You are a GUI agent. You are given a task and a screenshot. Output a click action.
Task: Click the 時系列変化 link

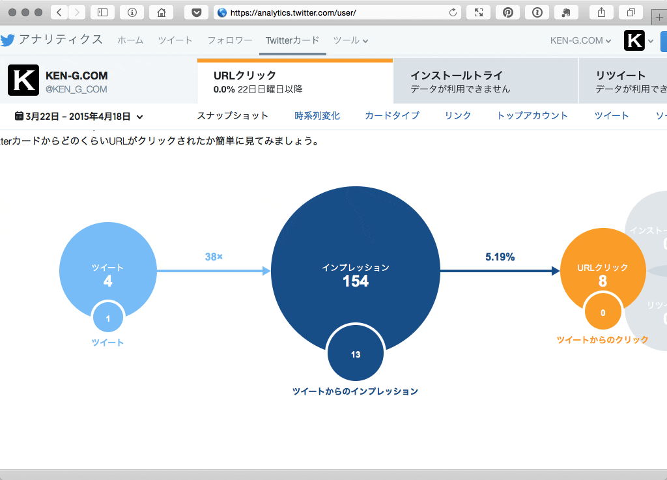tap(318, 115)
